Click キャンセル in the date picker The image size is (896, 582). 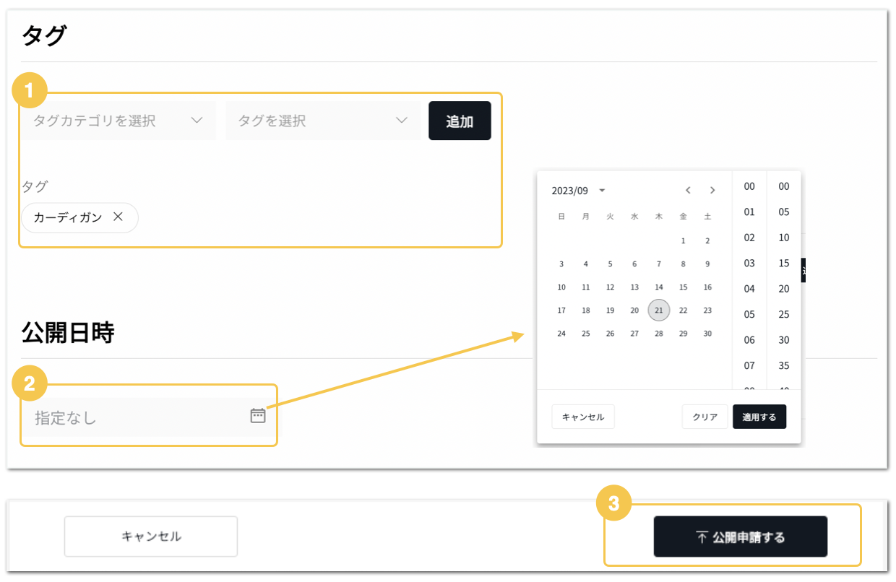tap(583, 417)
